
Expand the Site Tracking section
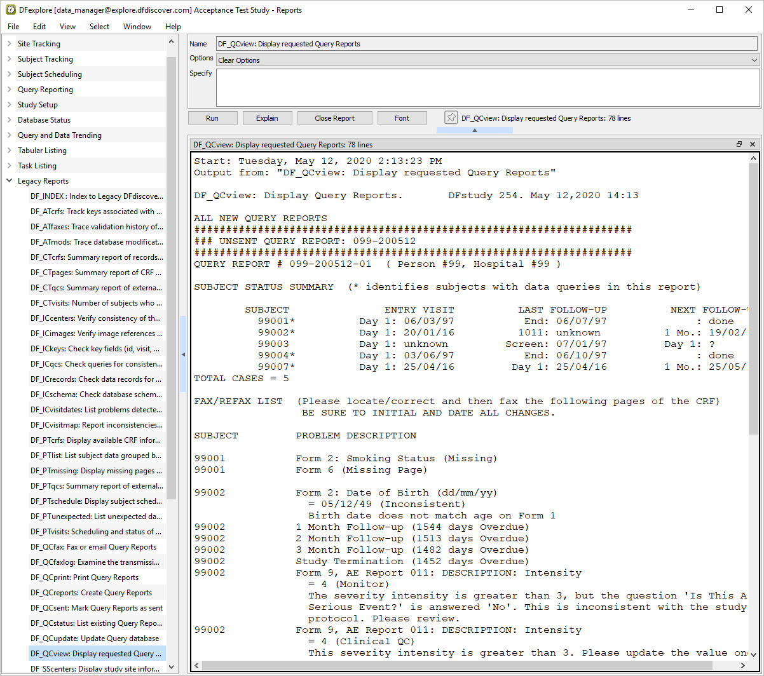click(10, 44)
